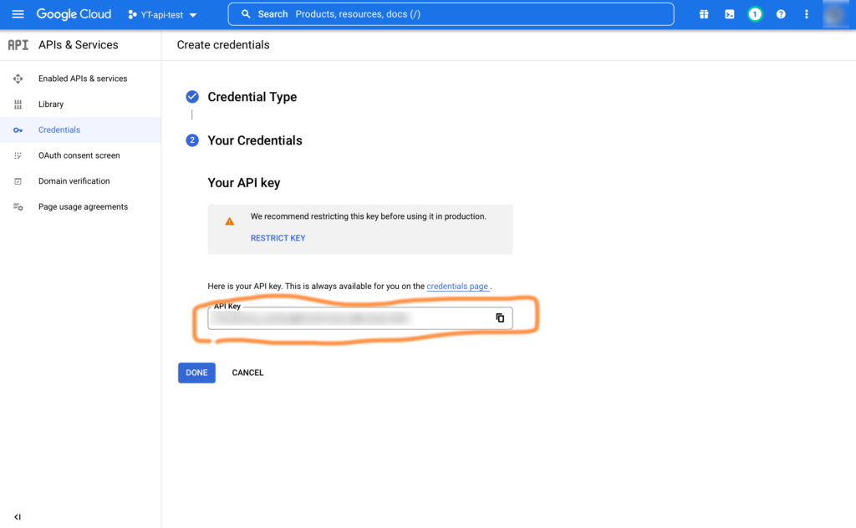The width and height of the screenshot is (856, 528).
Task: Open the Library page
Action: [x=51, y=104]
